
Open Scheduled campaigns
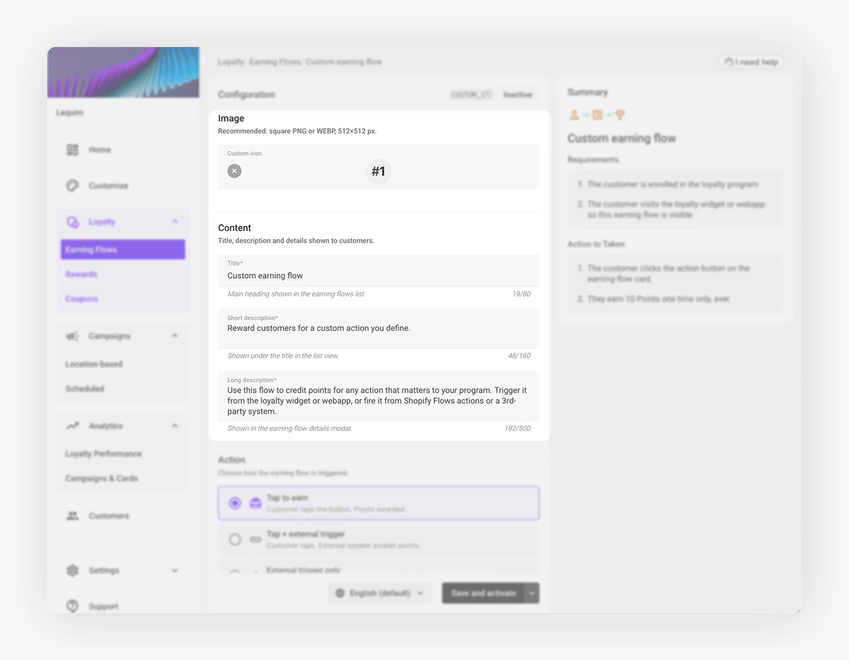(x=85, y=389)
